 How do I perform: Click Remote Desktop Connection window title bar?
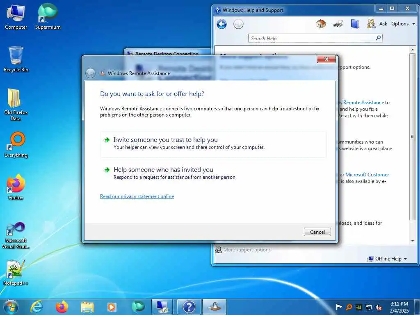point(167,52)
